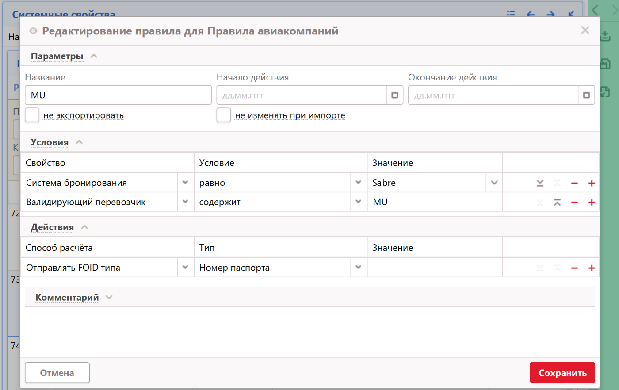Toggle не изменять при импорте checkbox
This screenshot has width=619, height=390.
[224, 115]
